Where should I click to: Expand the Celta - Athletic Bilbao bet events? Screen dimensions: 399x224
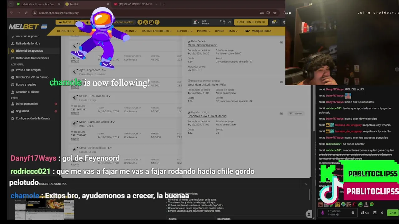(x=110, y=148)
